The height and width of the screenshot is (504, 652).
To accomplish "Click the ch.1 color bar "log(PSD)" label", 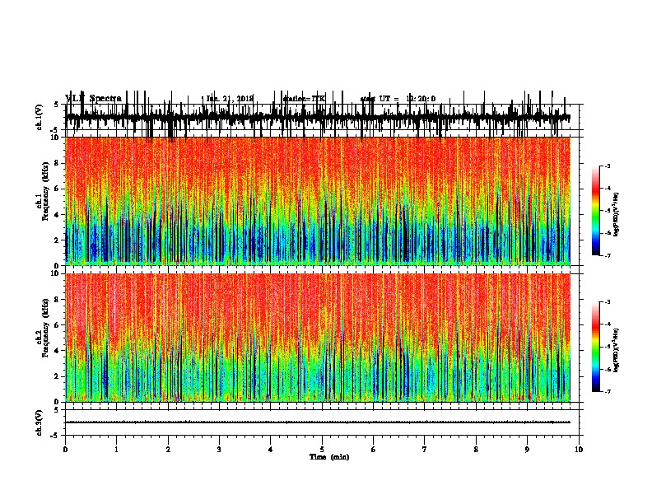I will (x=617, y=214).
